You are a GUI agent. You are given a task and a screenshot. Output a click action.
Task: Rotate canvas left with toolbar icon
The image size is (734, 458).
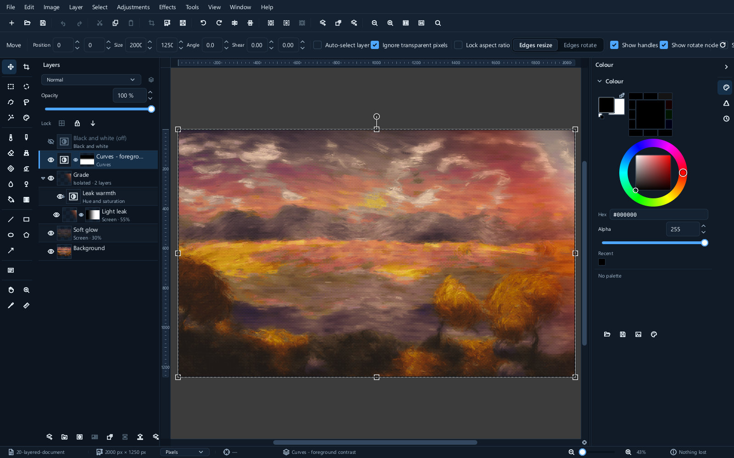pos(203,23)
